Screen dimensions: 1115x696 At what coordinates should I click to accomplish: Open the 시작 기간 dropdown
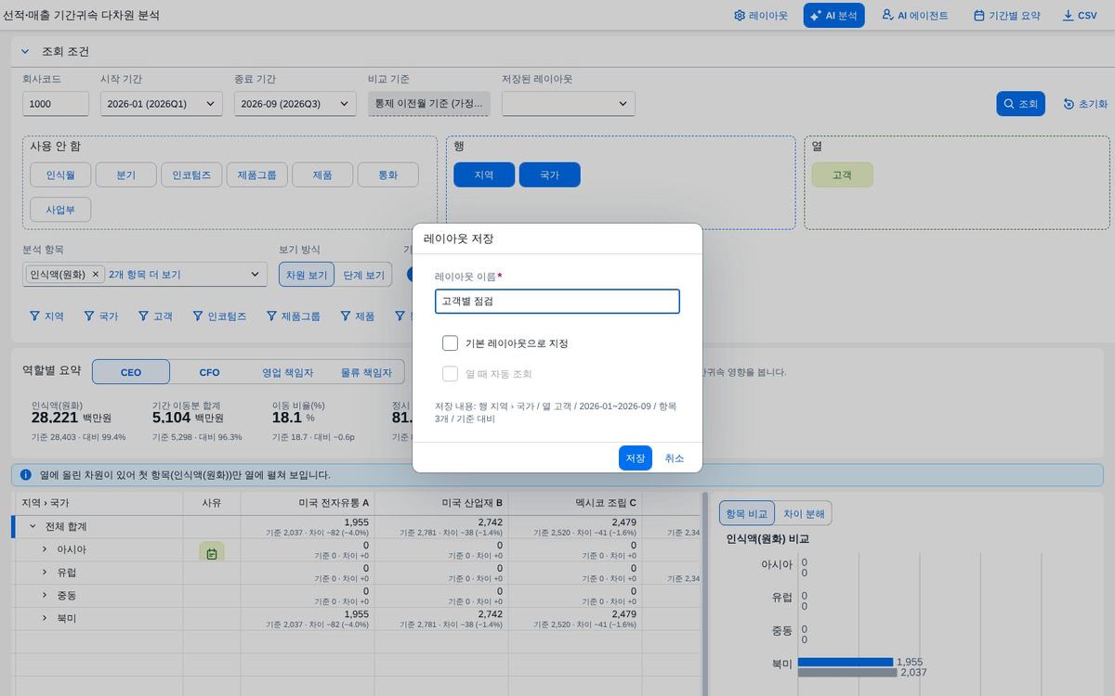click(162, 104)
